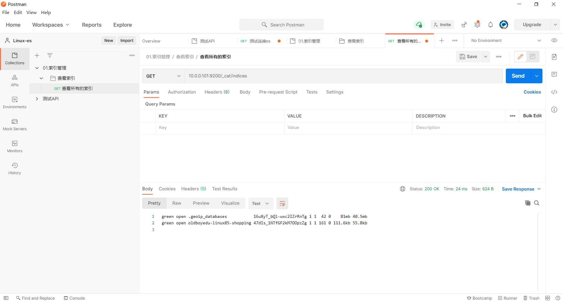Open the notifications bell
563x302 pixels.
(491, 25)
